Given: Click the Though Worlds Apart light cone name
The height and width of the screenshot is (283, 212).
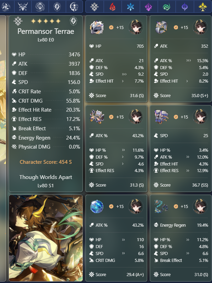Looking at the screenshot, I should click(x=46, y=177).
